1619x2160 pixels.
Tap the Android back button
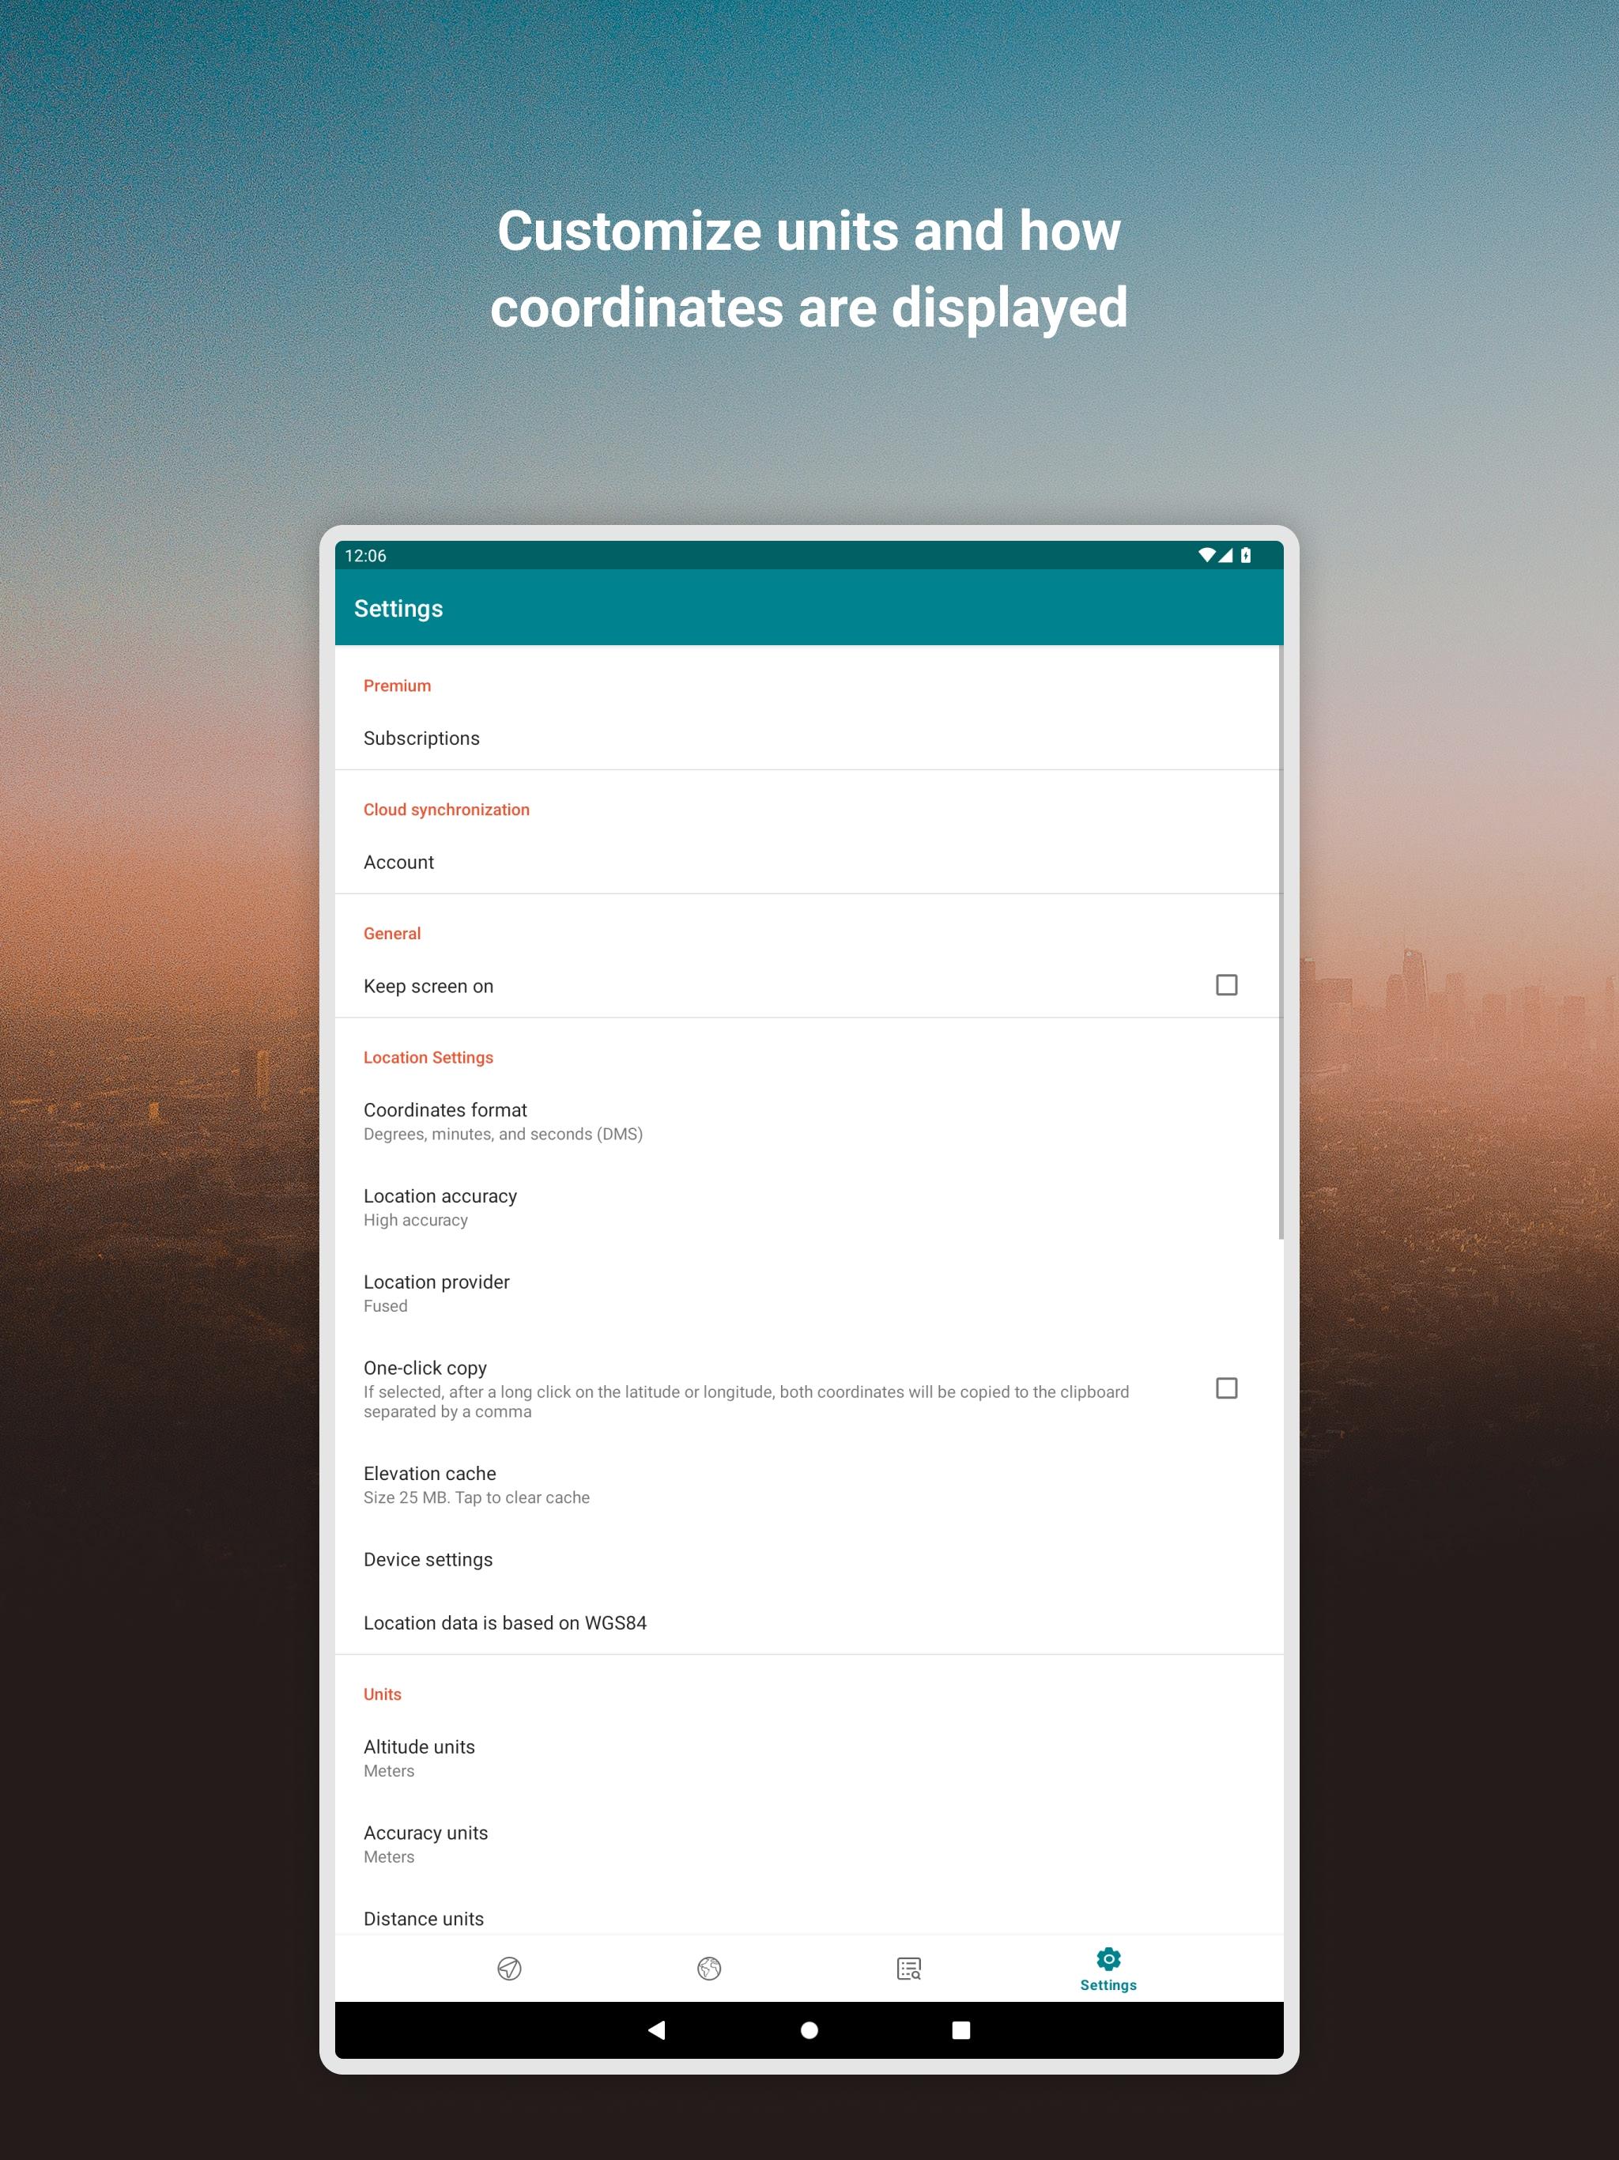click(x=657, y=2030)
